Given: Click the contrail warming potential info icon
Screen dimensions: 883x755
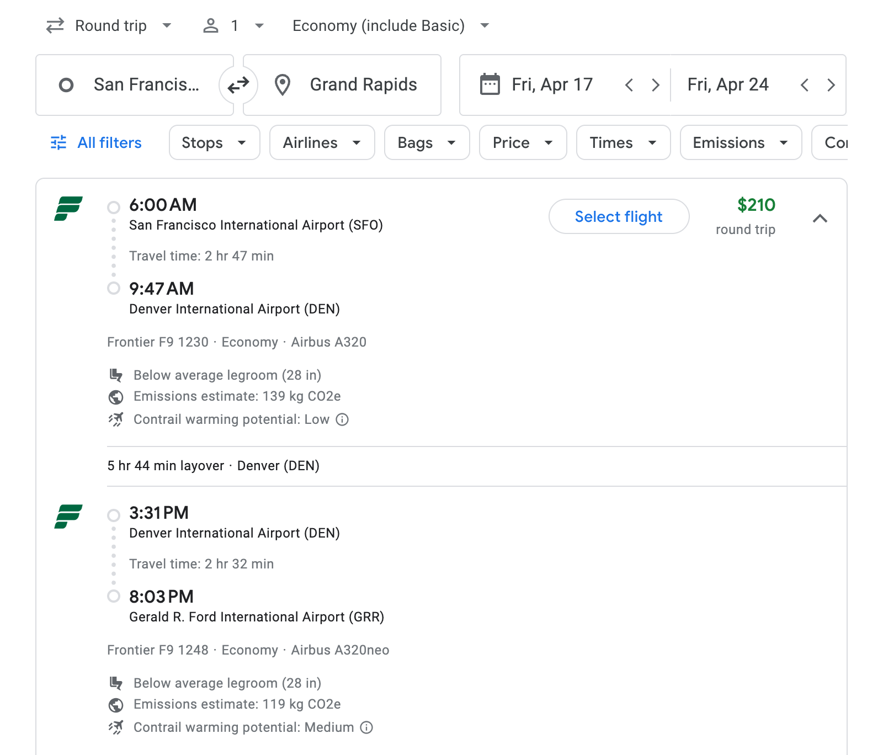Looking at the screenshot, I should point(343,419).
